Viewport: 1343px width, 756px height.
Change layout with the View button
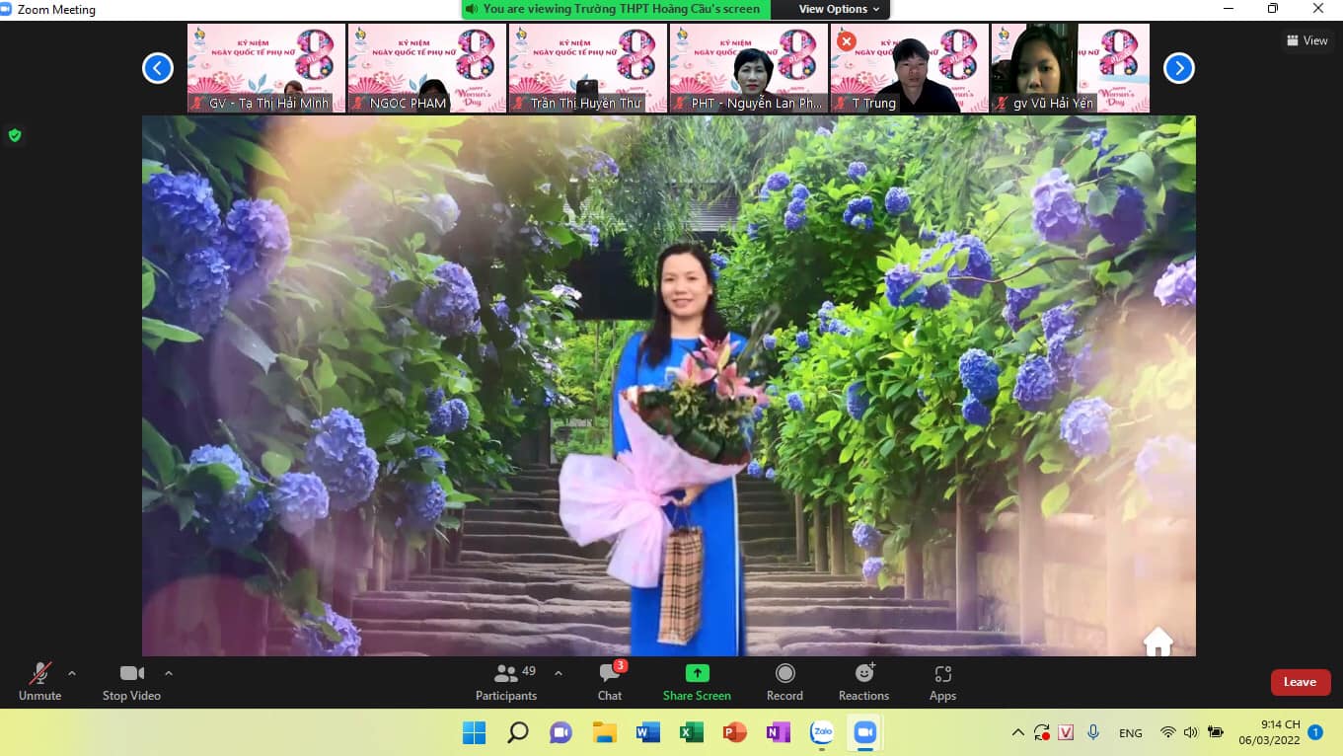click(1307, 40)
